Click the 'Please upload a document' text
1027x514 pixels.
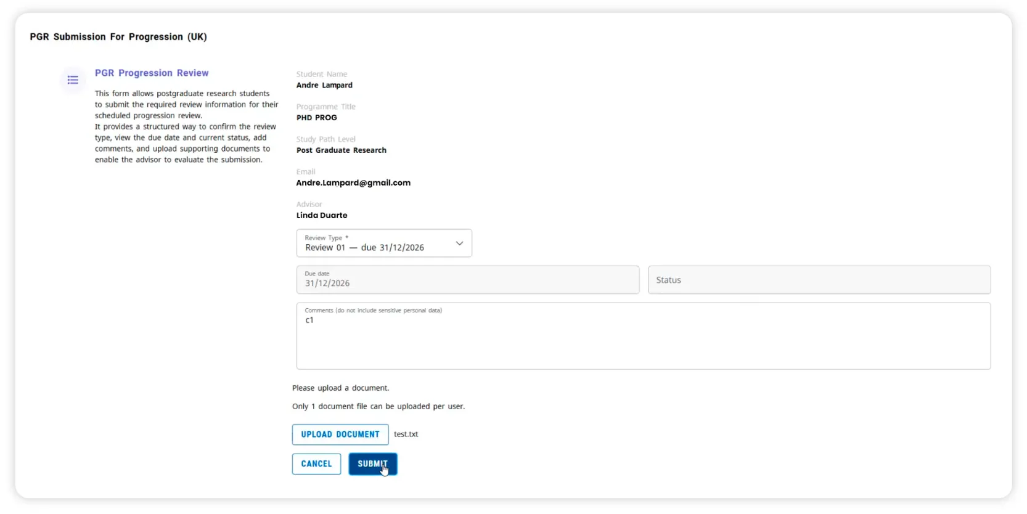pos(340,388)
